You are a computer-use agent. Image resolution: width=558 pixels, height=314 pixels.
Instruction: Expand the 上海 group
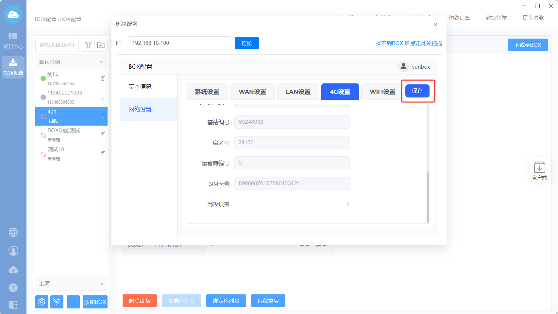coord(102,283)
